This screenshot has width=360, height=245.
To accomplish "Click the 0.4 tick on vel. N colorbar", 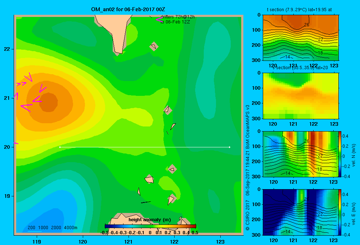I will pyautogui.click(x=345, y=136).
